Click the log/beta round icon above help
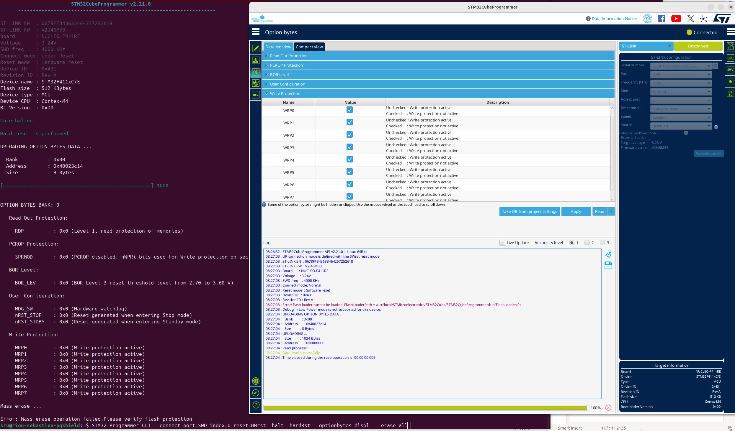The height and width of the screenshot is (431, 735). [x=256, y=393]
